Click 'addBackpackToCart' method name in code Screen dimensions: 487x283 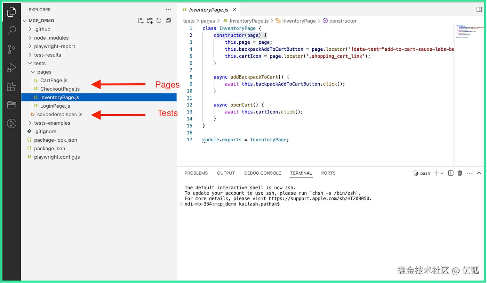click(x=254, y=77)
